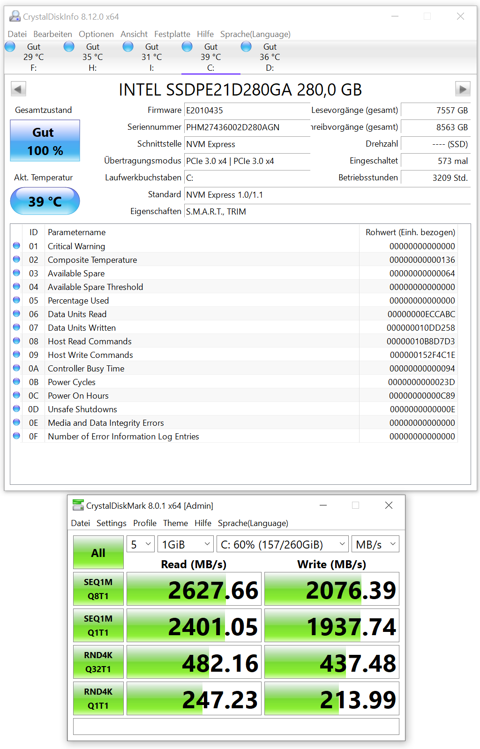Click the Parametername column header
480x749 pixels.
[202, 232]
